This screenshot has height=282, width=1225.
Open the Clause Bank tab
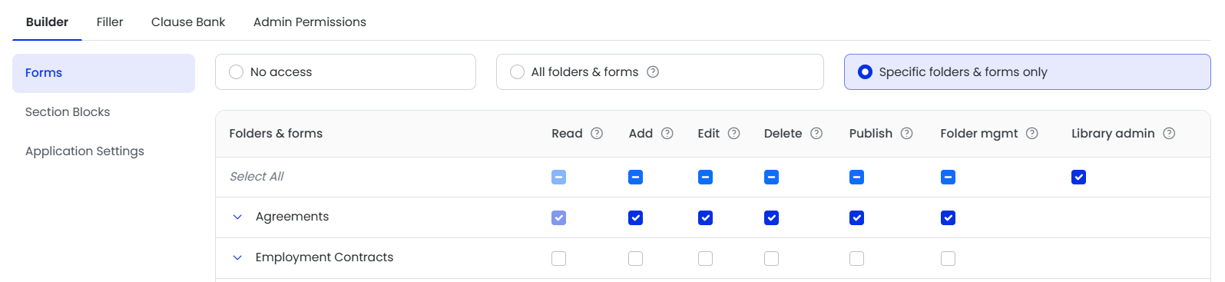(188, 22)
